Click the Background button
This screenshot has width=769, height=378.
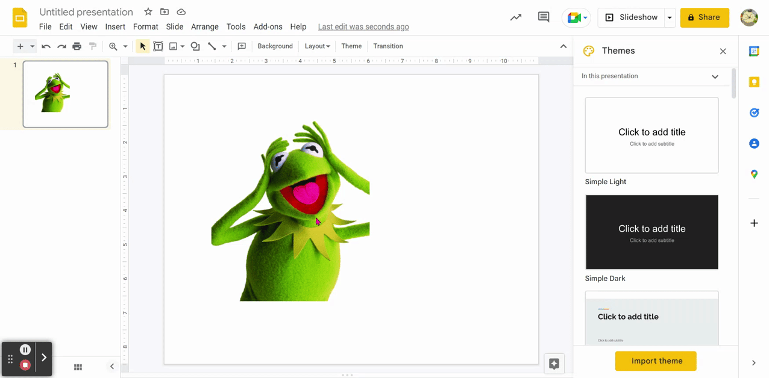click(275, 46)
